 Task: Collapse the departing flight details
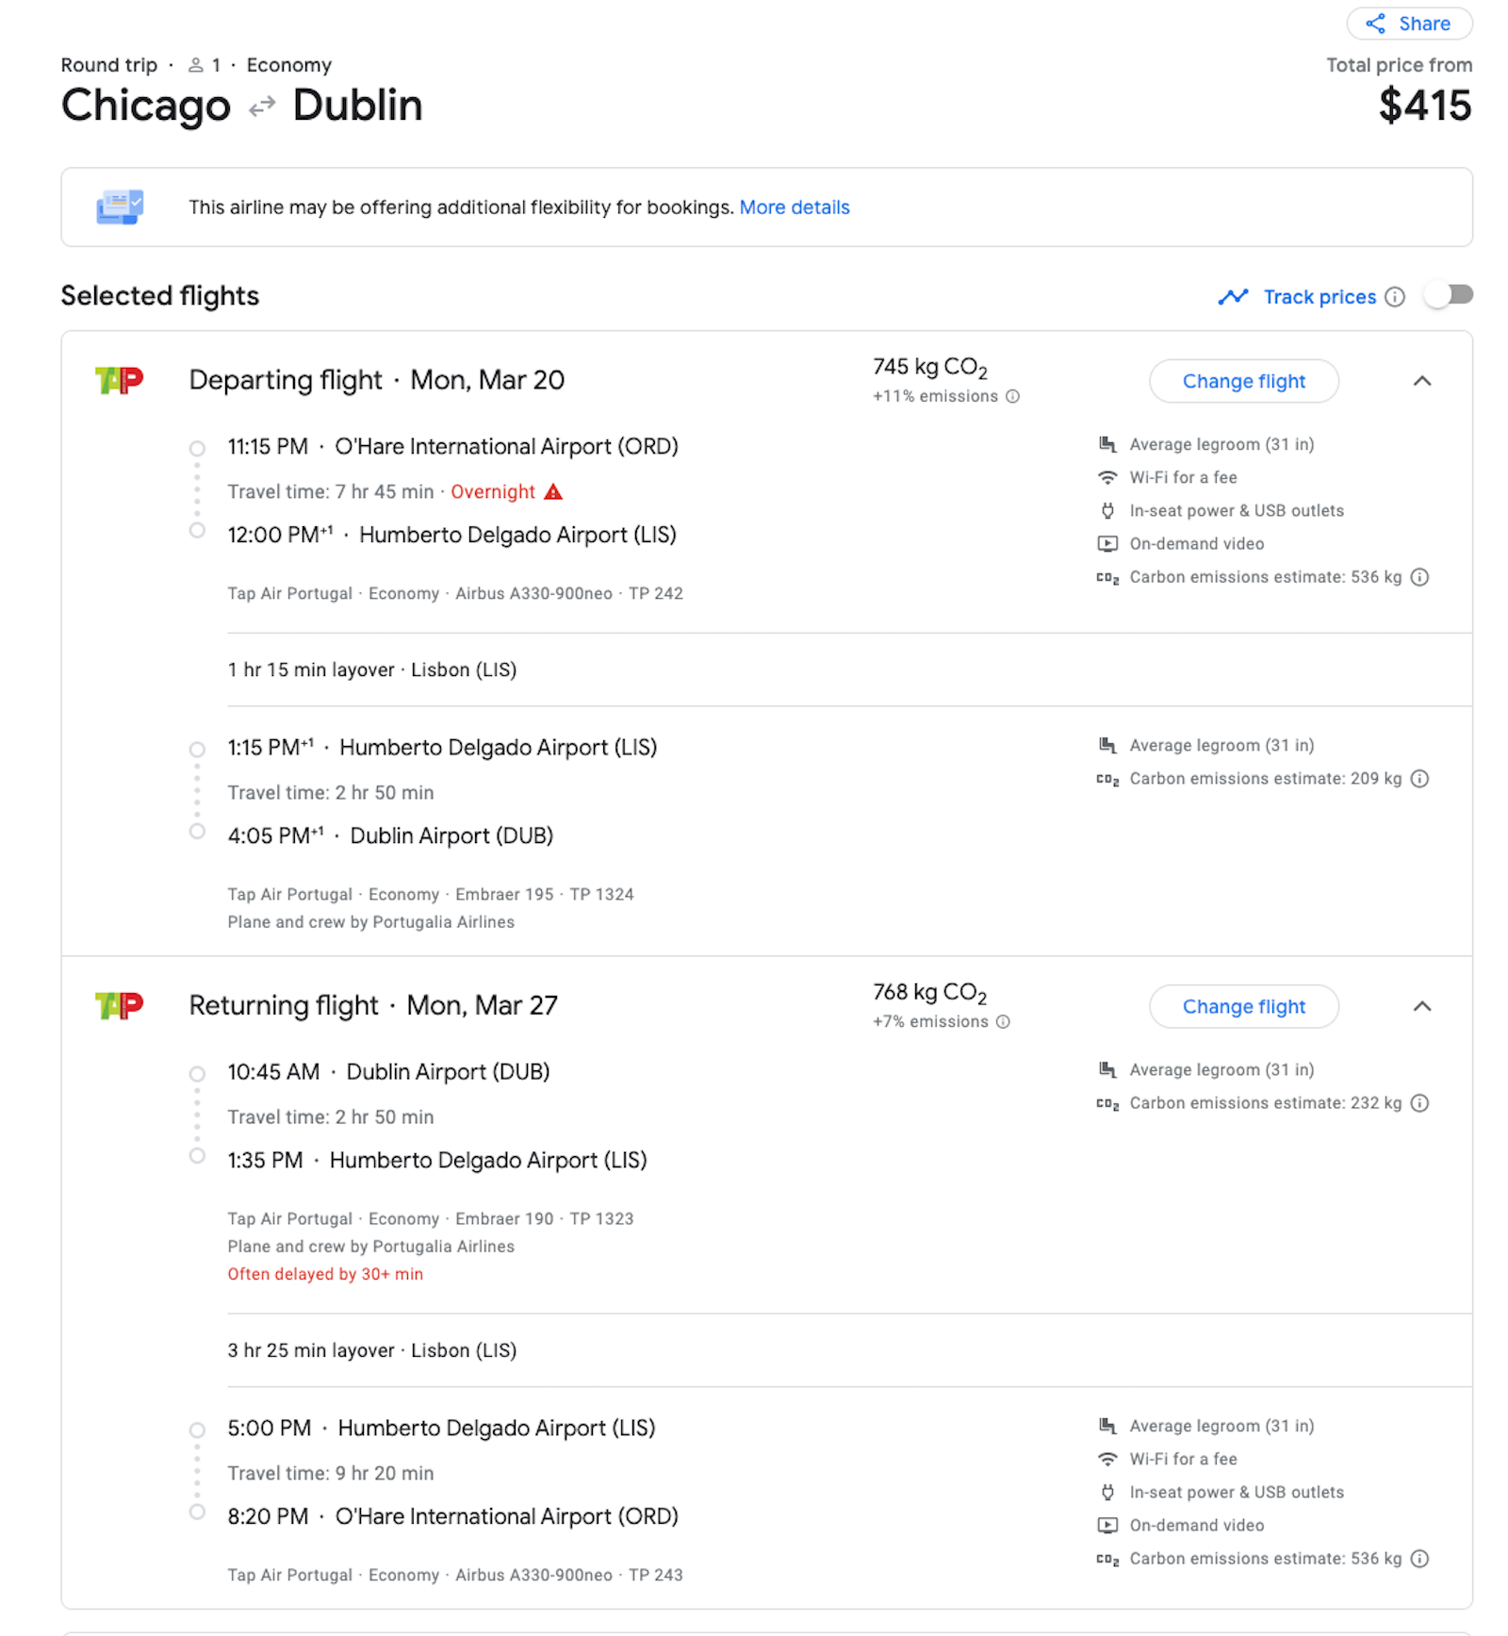(x=1423, y=381)
